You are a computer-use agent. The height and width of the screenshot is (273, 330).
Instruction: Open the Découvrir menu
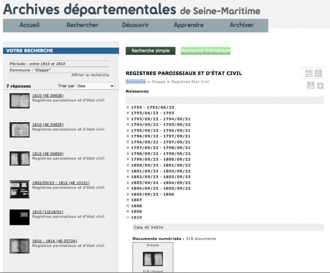(x=135, y=25)
